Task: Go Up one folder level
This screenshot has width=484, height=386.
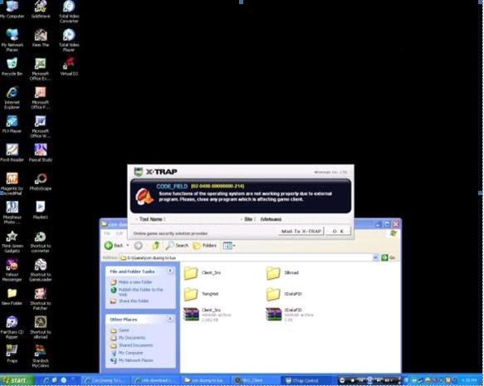Action: (x=156, y=246)
